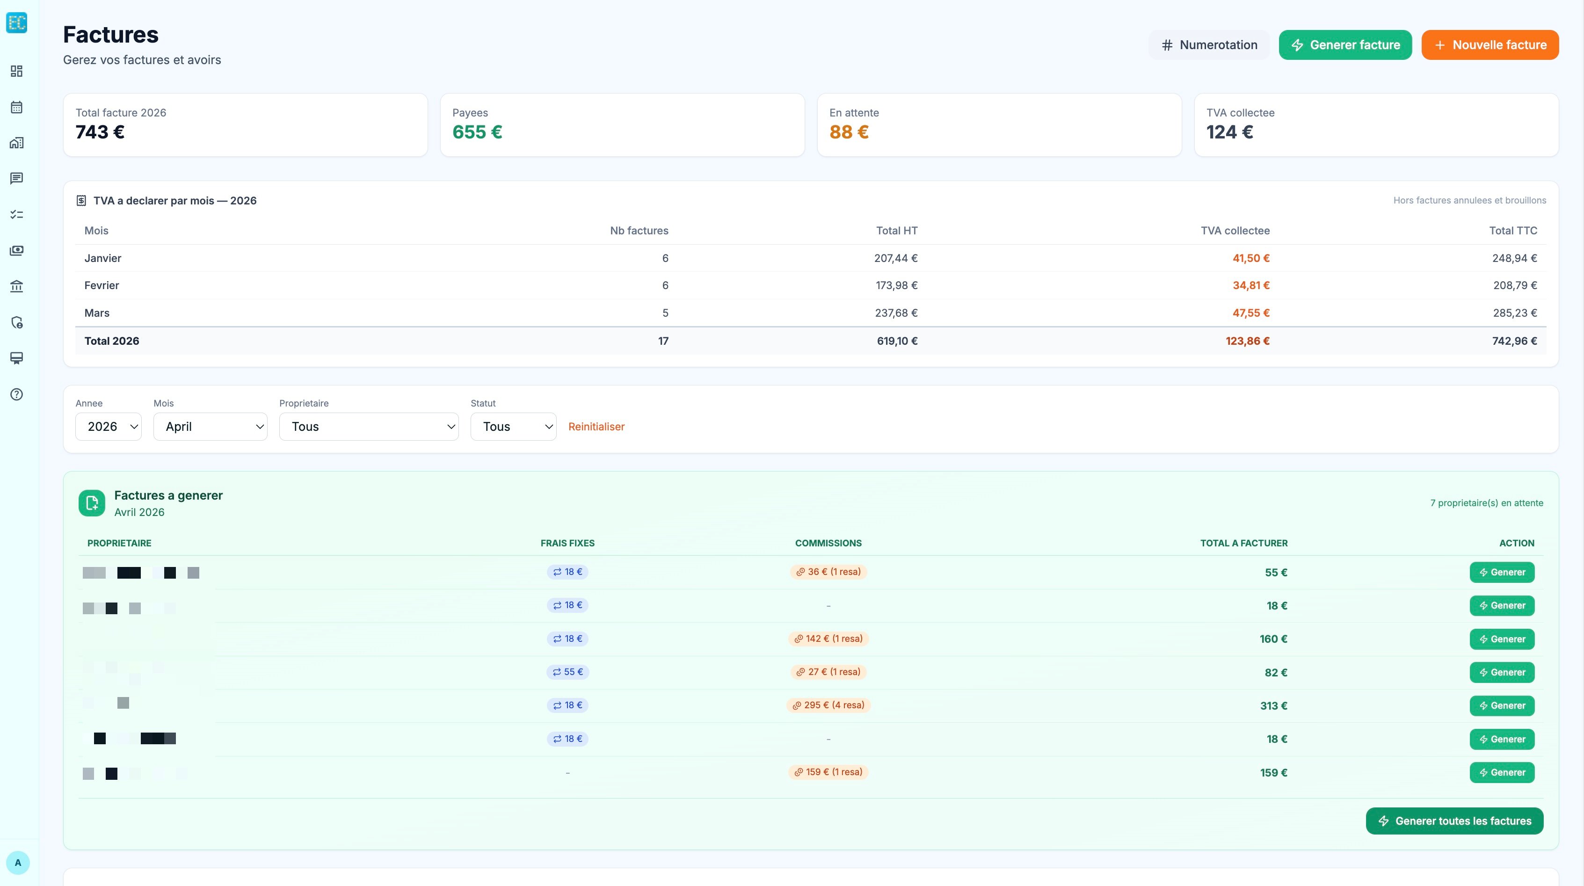Open the Mois April dropdown

pos(211,427)
